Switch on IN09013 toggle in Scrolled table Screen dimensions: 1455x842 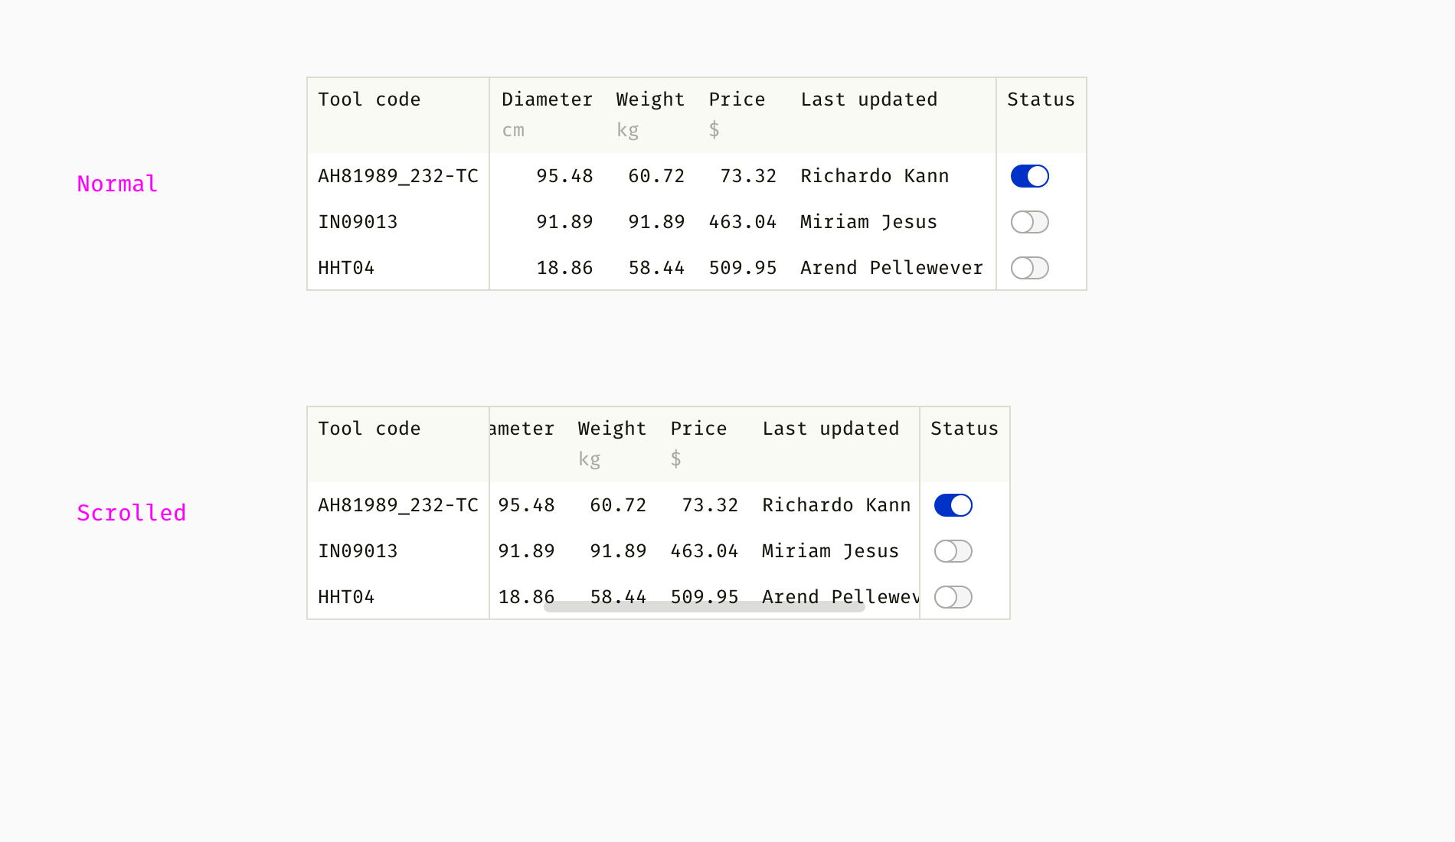[x=953, y=551]
